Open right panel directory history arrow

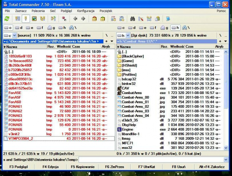tap(226, 41)
